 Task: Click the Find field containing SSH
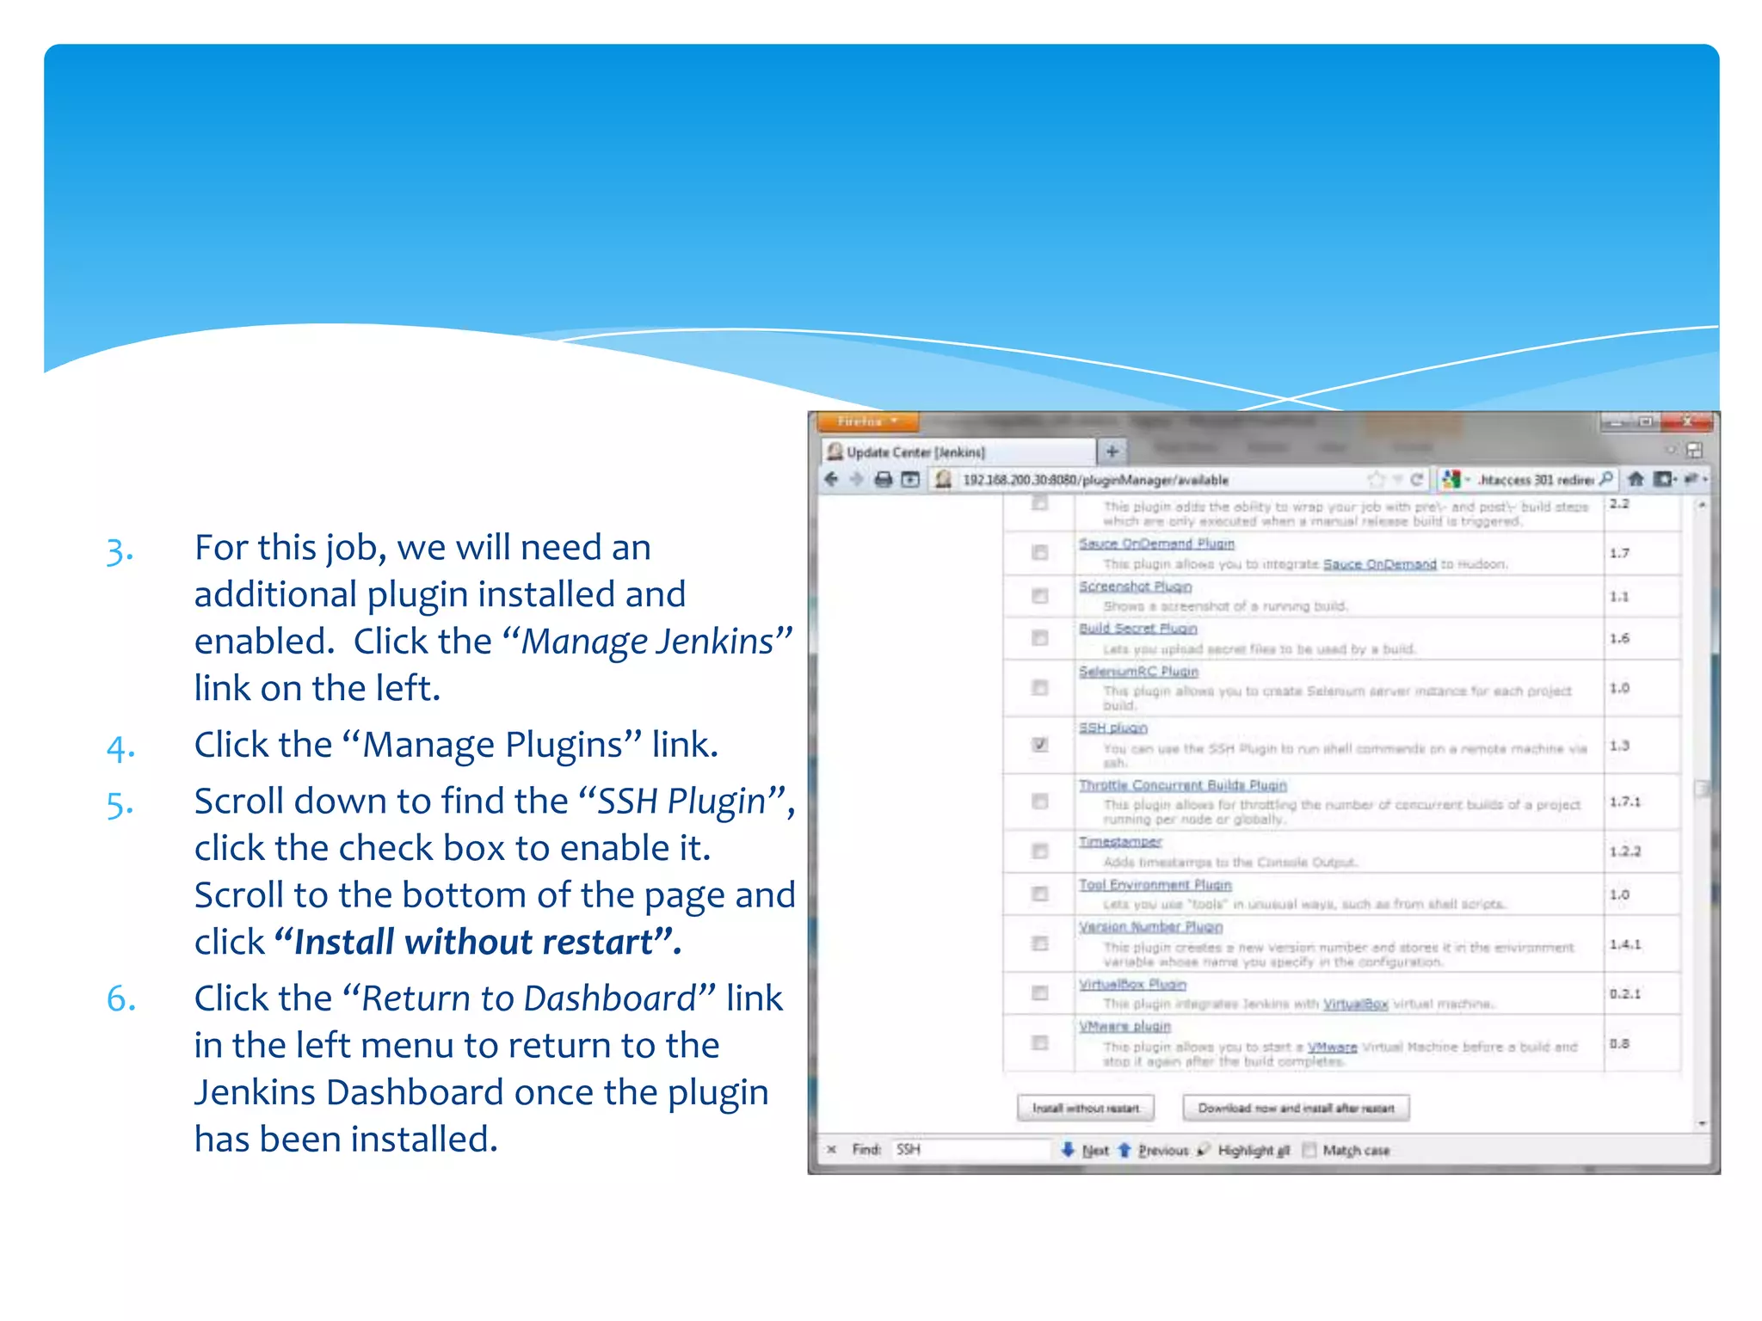tap(970, 1150)
